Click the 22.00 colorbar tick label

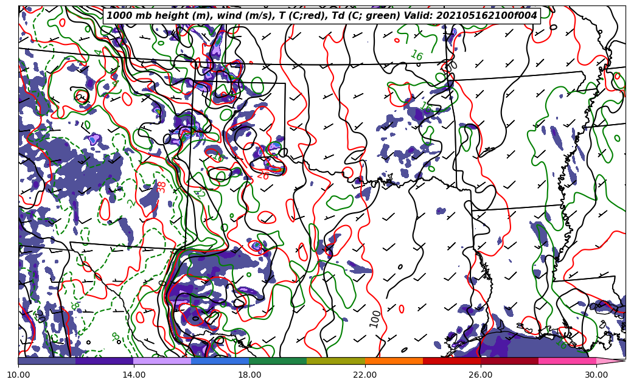pyautogui.click(x=365, y=375)
